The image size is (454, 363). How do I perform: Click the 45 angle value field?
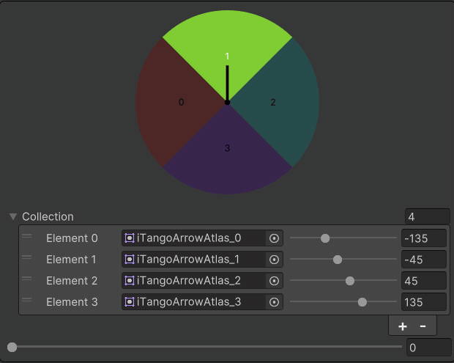point(423,281)
